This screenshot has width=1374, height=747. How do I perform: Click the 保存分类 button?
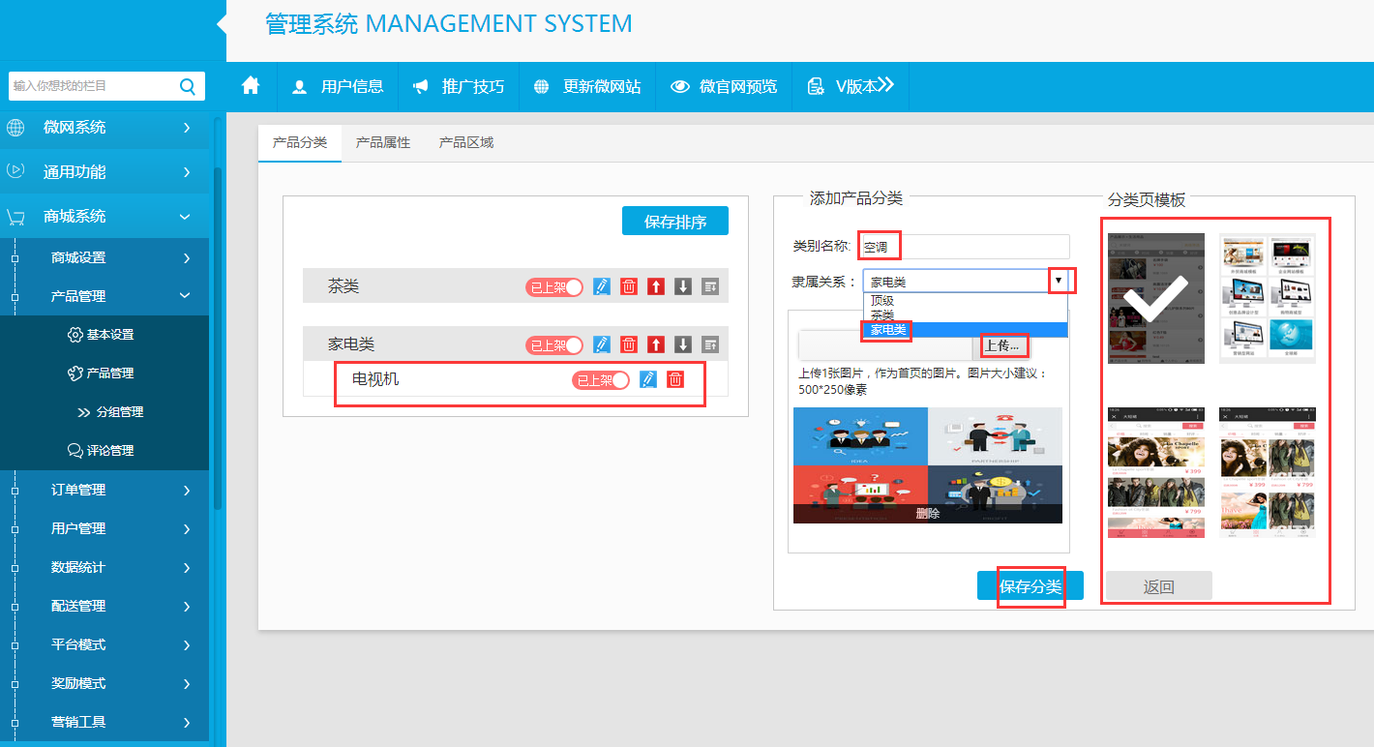click(1030, 586)
